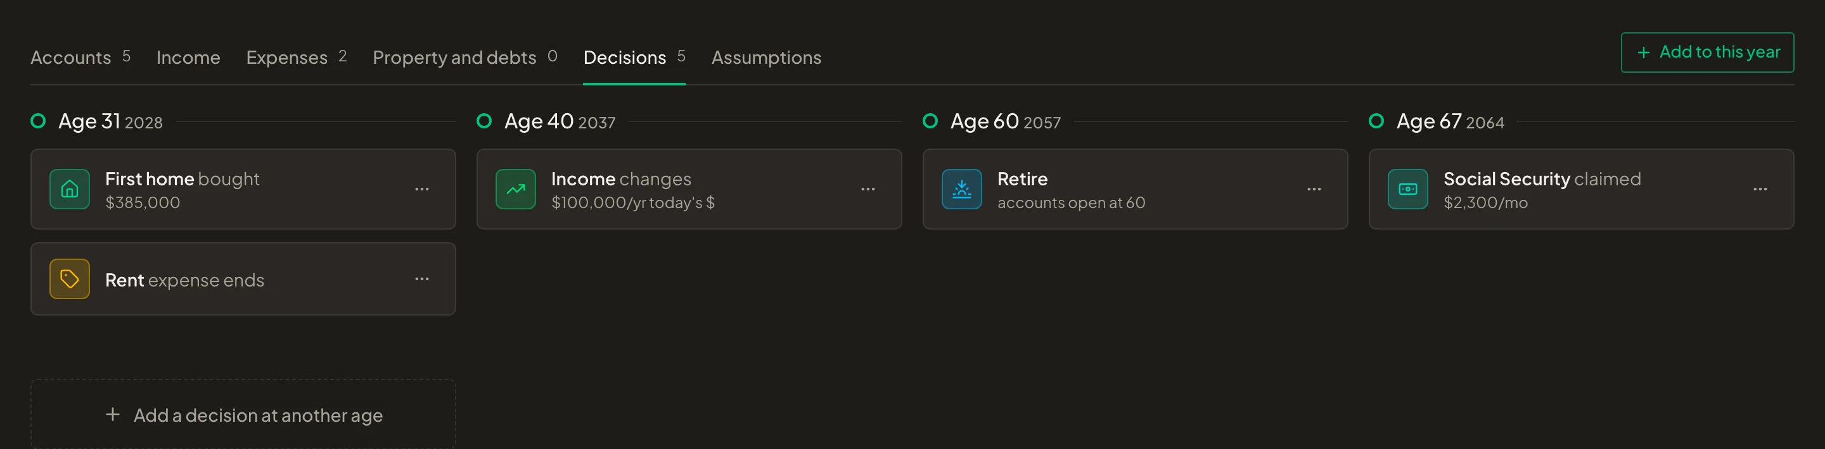The width and height of the screenshot is (1825, 449).
Task: Switch to the Accounts tab
Action: [80, 58]
